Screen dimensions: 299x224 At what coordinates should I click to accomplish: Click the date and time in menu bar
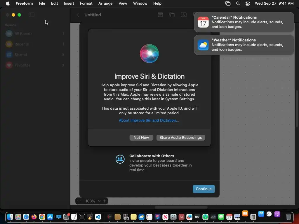[274, 3]
